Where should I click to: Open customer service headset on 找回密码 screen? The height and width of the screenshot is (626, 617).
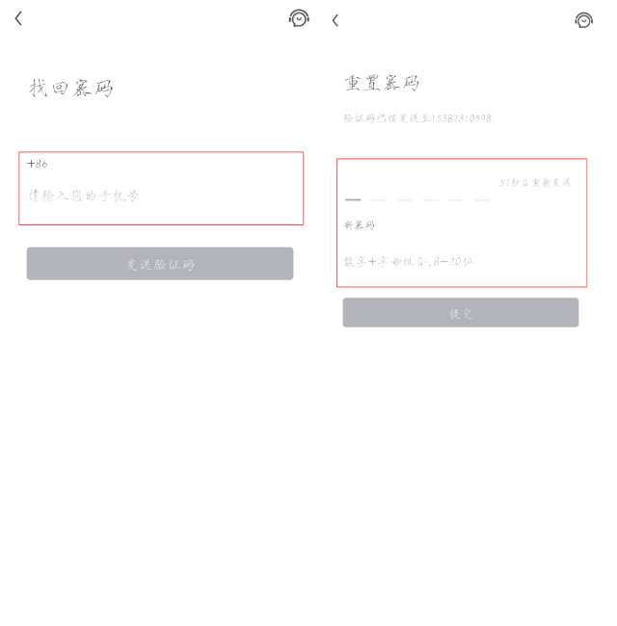299,18
